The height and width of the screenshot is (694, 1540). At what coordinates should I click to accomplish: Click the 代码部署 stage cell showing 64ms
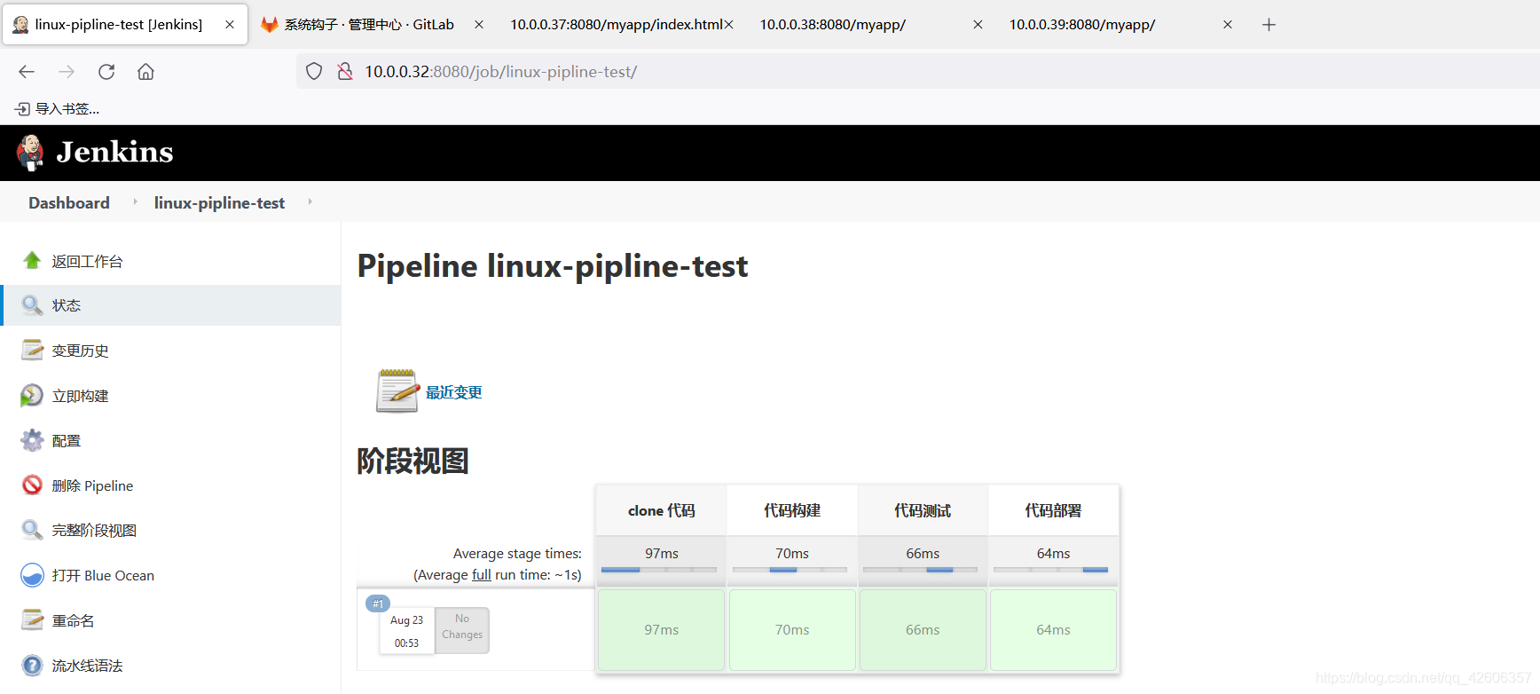[1053, 629]
